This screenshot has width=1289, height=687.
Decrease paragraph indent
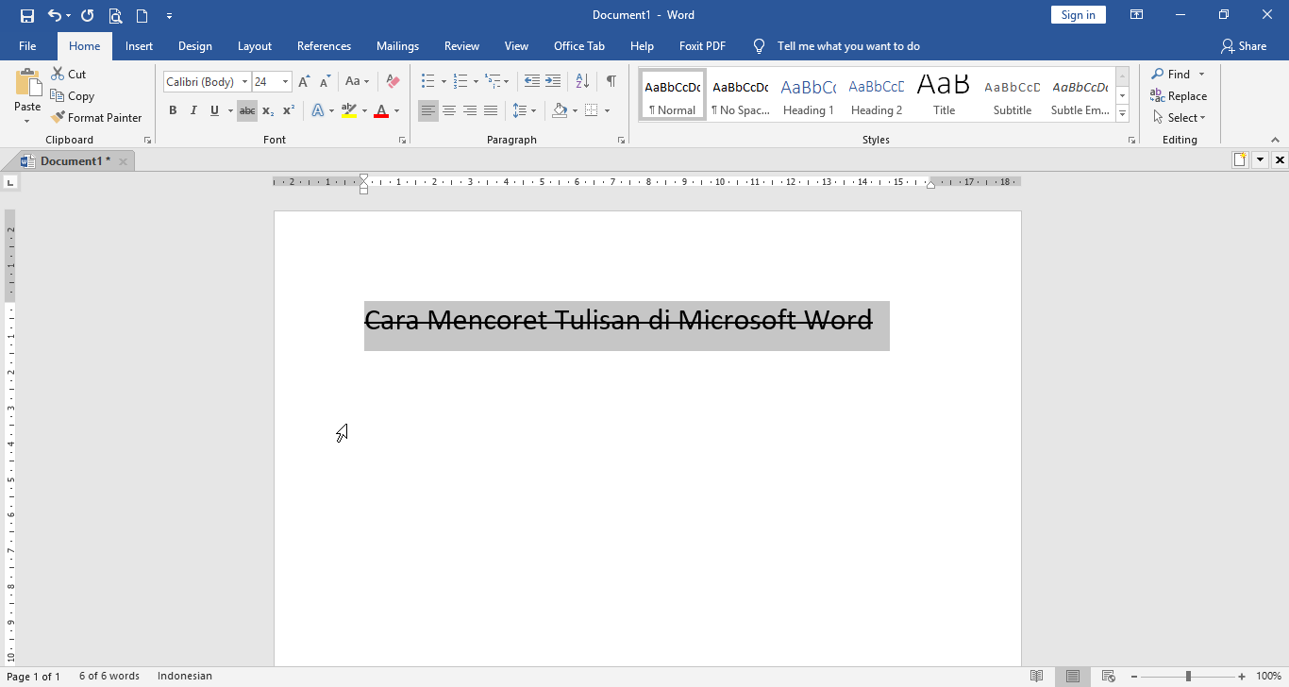pyautogui.click(x=532, y=82)
